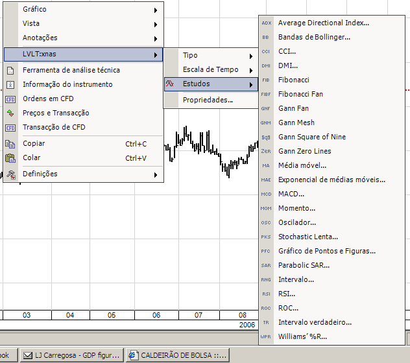The width and height of the screenshot is (410, 363).
Task: Click the FIBF icon for Fibonacci Fan
Action: 266,95
